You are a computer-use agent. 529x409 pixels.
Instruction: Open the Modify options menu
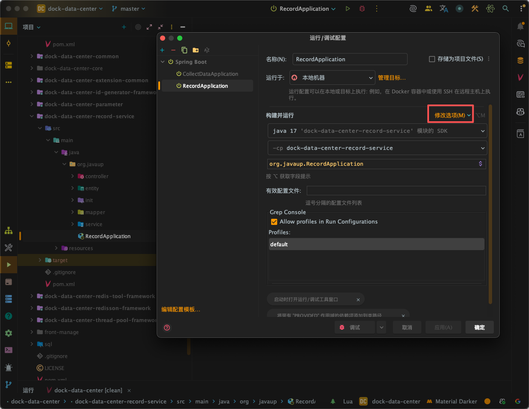click(450, 115)
